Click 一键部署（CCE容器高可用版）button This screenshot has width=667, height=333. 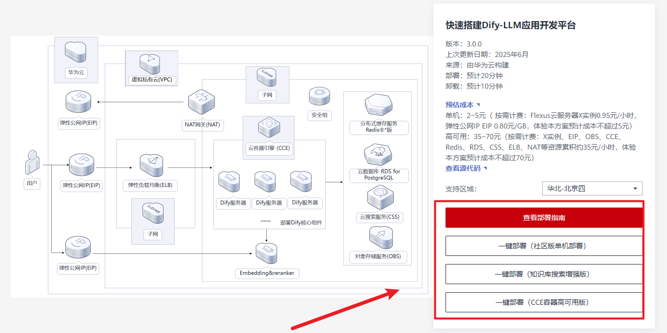pos(544,302)
